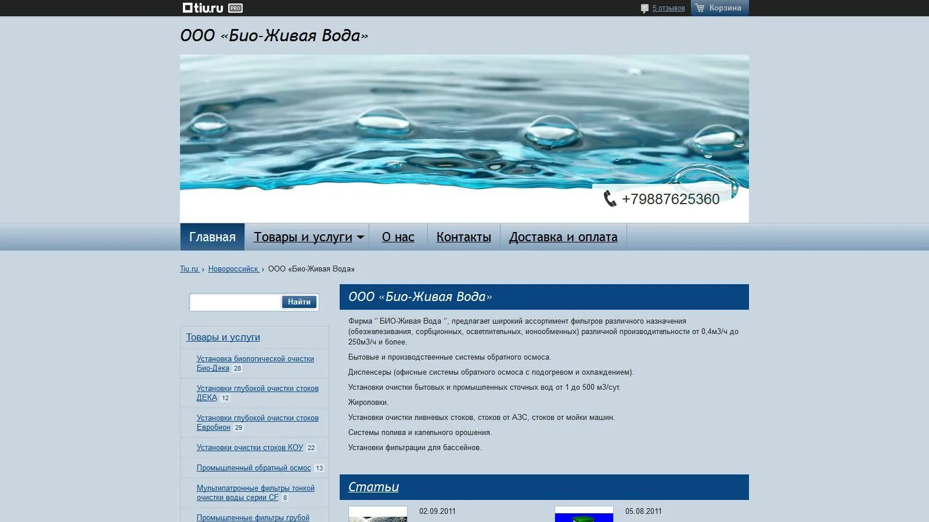Click the date text 02.09.2011
Image resolution: width=929 pixels, height=522 pixels.
(x=437, y=512)
